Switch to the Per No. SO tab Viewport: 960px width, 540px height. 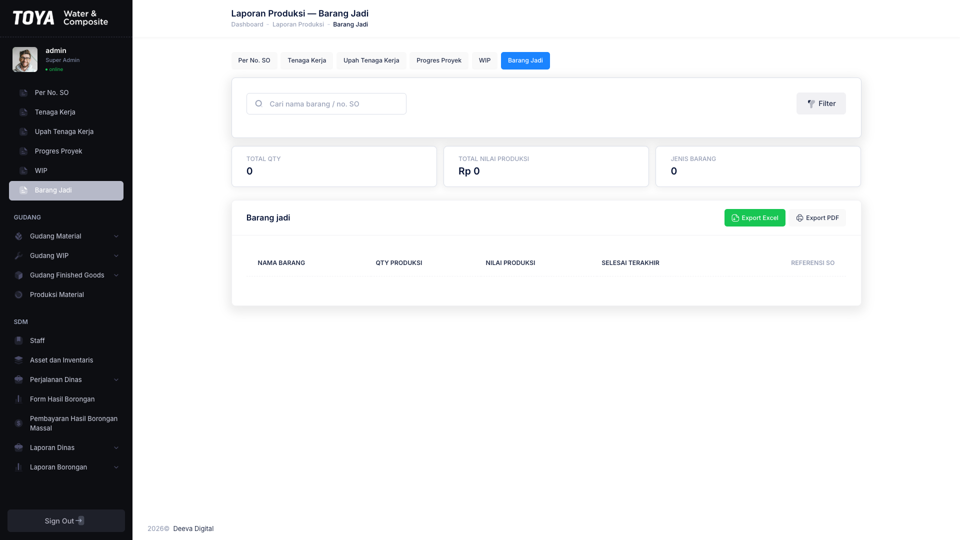click(x=254, y=60)
